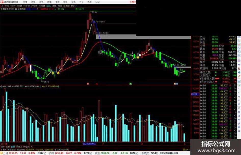The width and height of the screenshot is (241, 155).
Task: Switch to the 30分钟 period tab
Action: tap(34, 6)
